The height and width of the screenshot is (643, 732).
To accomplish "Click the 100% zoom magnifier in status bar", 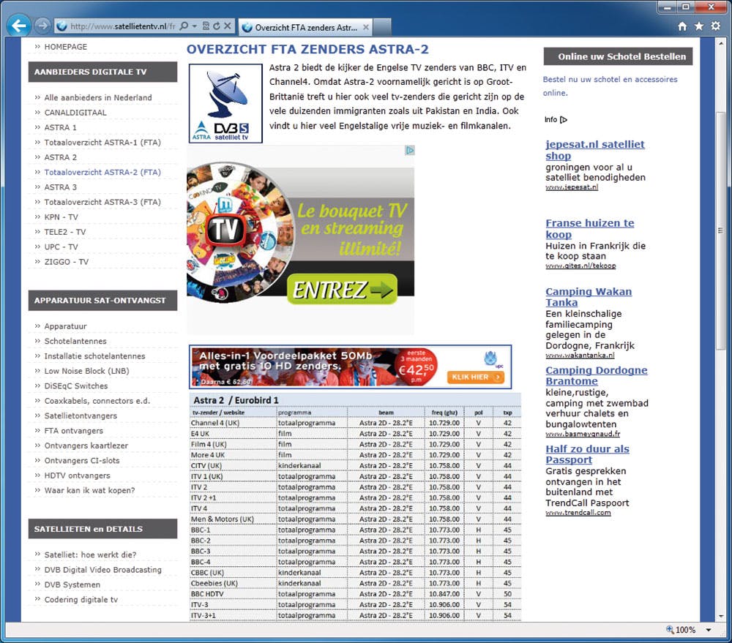I will (670, 630).
